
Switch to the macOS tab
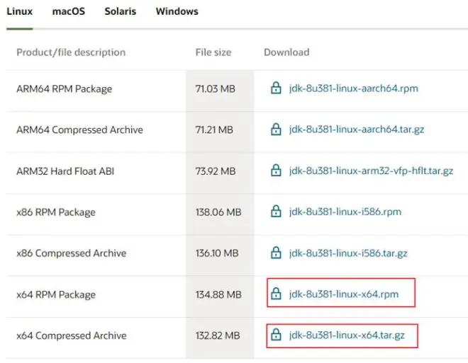pyautogui.click(x=68, y=11)
